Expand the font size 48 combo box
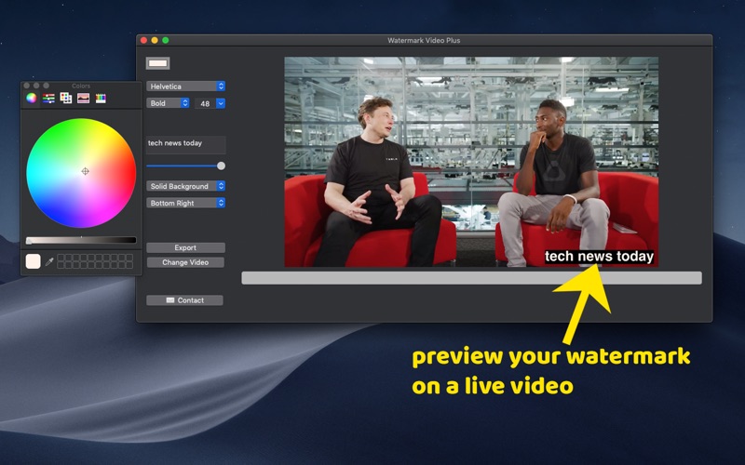 click(x=221, y=103)
